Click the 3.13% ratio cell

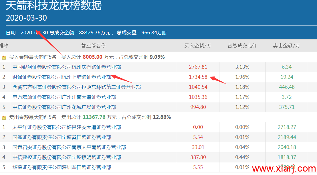[x=242, y=67]
